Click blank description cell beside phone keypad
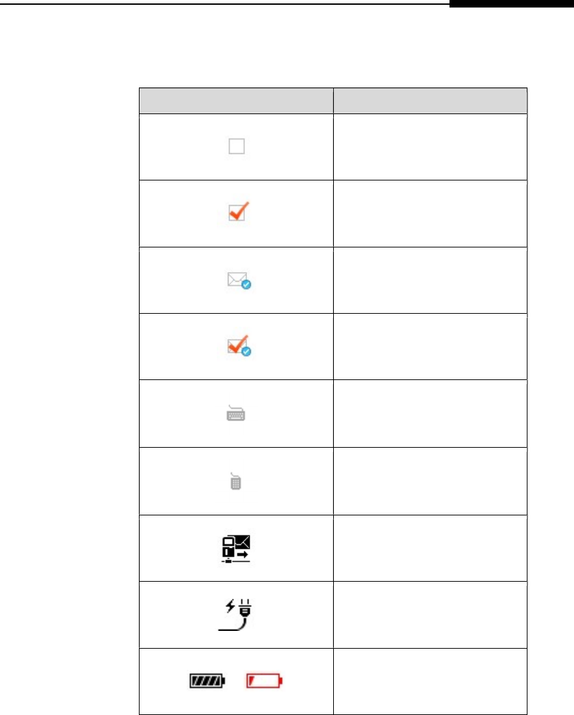The width and height of the screenshot is (574, 715). click(x=430, y=481)
